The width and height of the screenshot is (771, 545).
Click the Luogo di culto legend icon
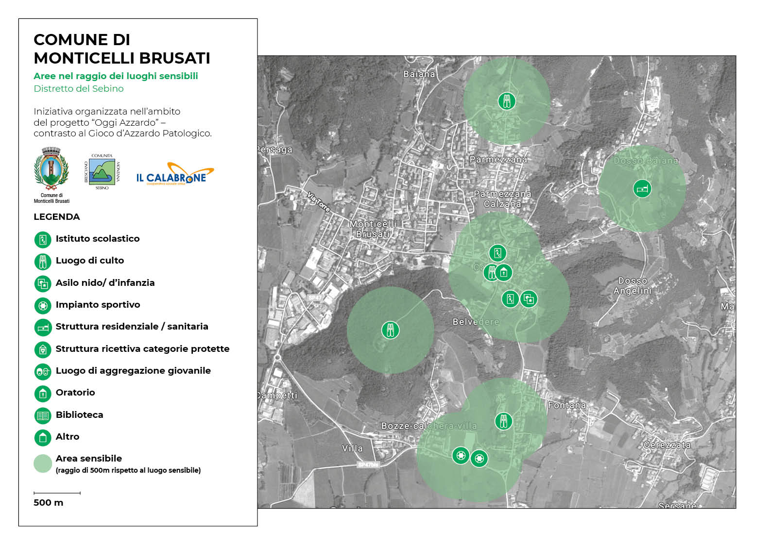coord(43,261)
